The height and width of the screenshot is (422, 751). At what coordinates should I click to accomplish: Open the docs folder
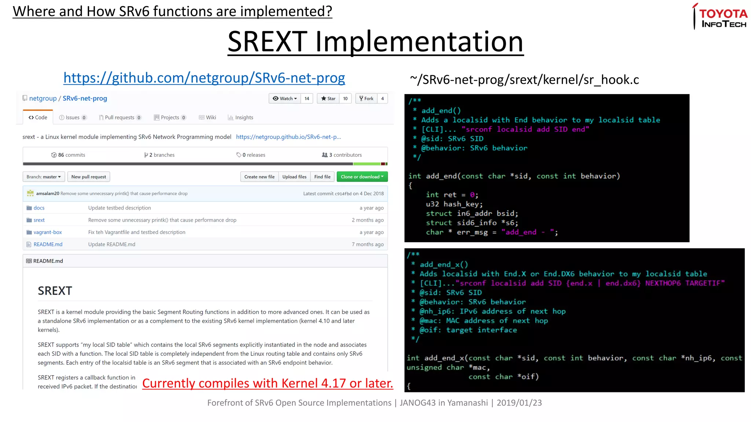tap(39, 208)
